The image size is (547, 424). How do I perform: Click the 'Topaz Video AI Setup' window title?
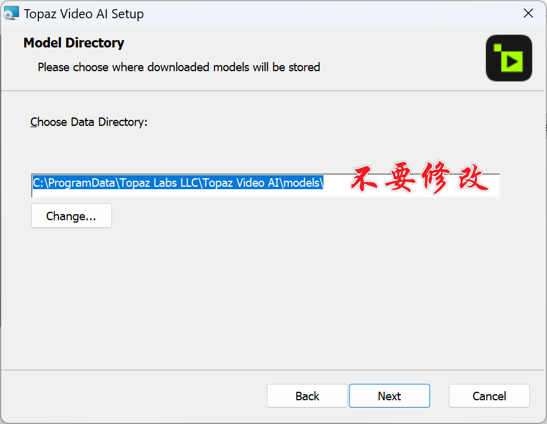[84, 13]
